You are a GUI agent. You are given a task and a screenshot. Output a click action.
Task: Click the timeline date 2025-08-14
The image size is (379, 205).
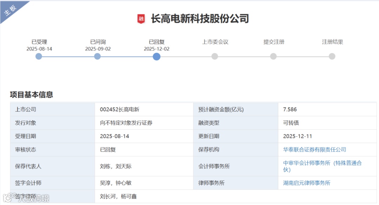[39, 49]
